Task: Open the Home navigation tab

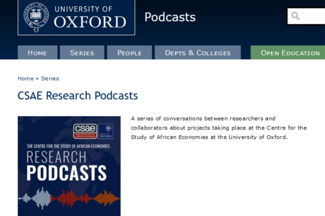Action: point(37,52)
